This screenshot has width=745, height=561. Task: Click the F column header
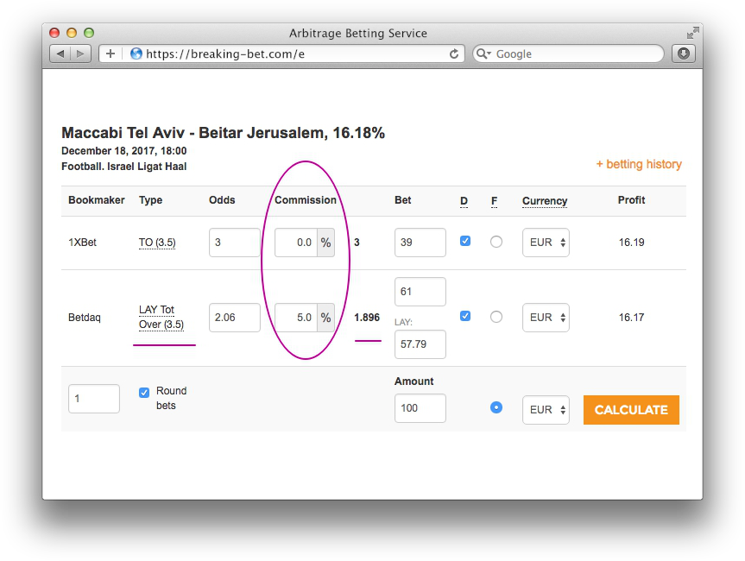coord(494,201)
